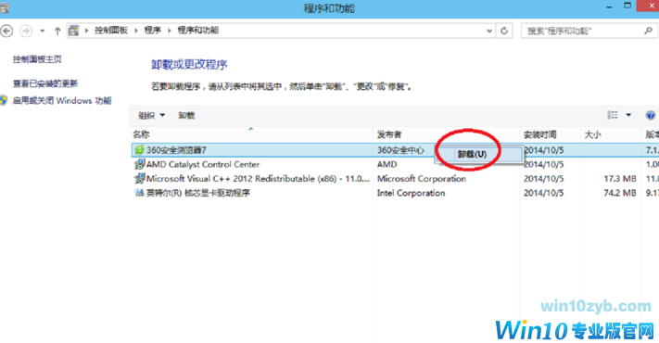This screenshot has height=343, width=659.
Task: Click the window system icon in title bar
Action: tap(5, 7)
